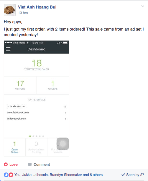Open Jukka Laihosola's profile link

(35, 175)
